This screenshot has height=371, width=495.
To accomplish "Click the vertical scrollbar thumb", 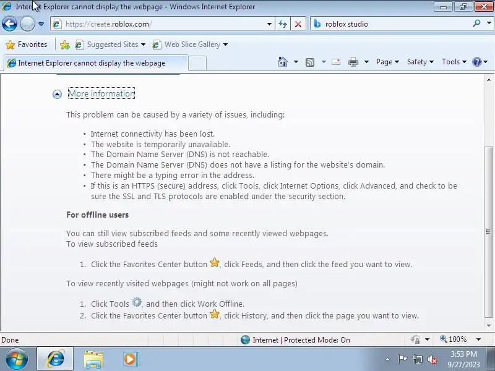I will point(488,232).
